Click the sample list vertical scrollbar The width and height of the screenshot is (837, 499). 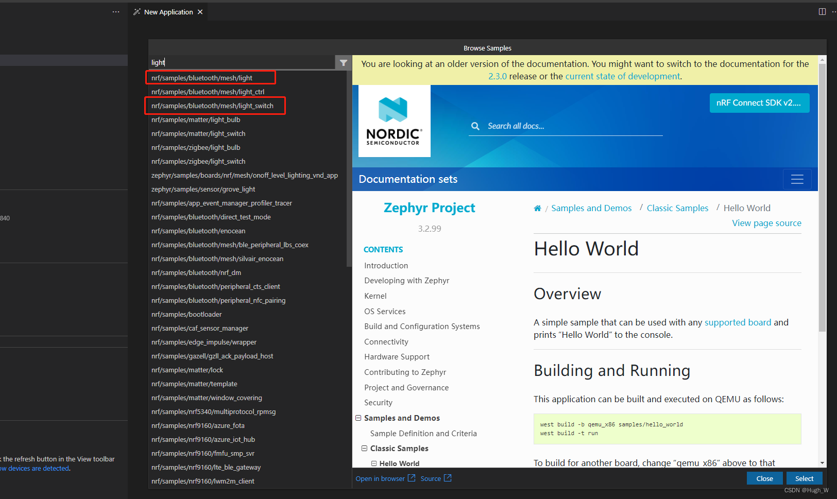tap(349, 170)
